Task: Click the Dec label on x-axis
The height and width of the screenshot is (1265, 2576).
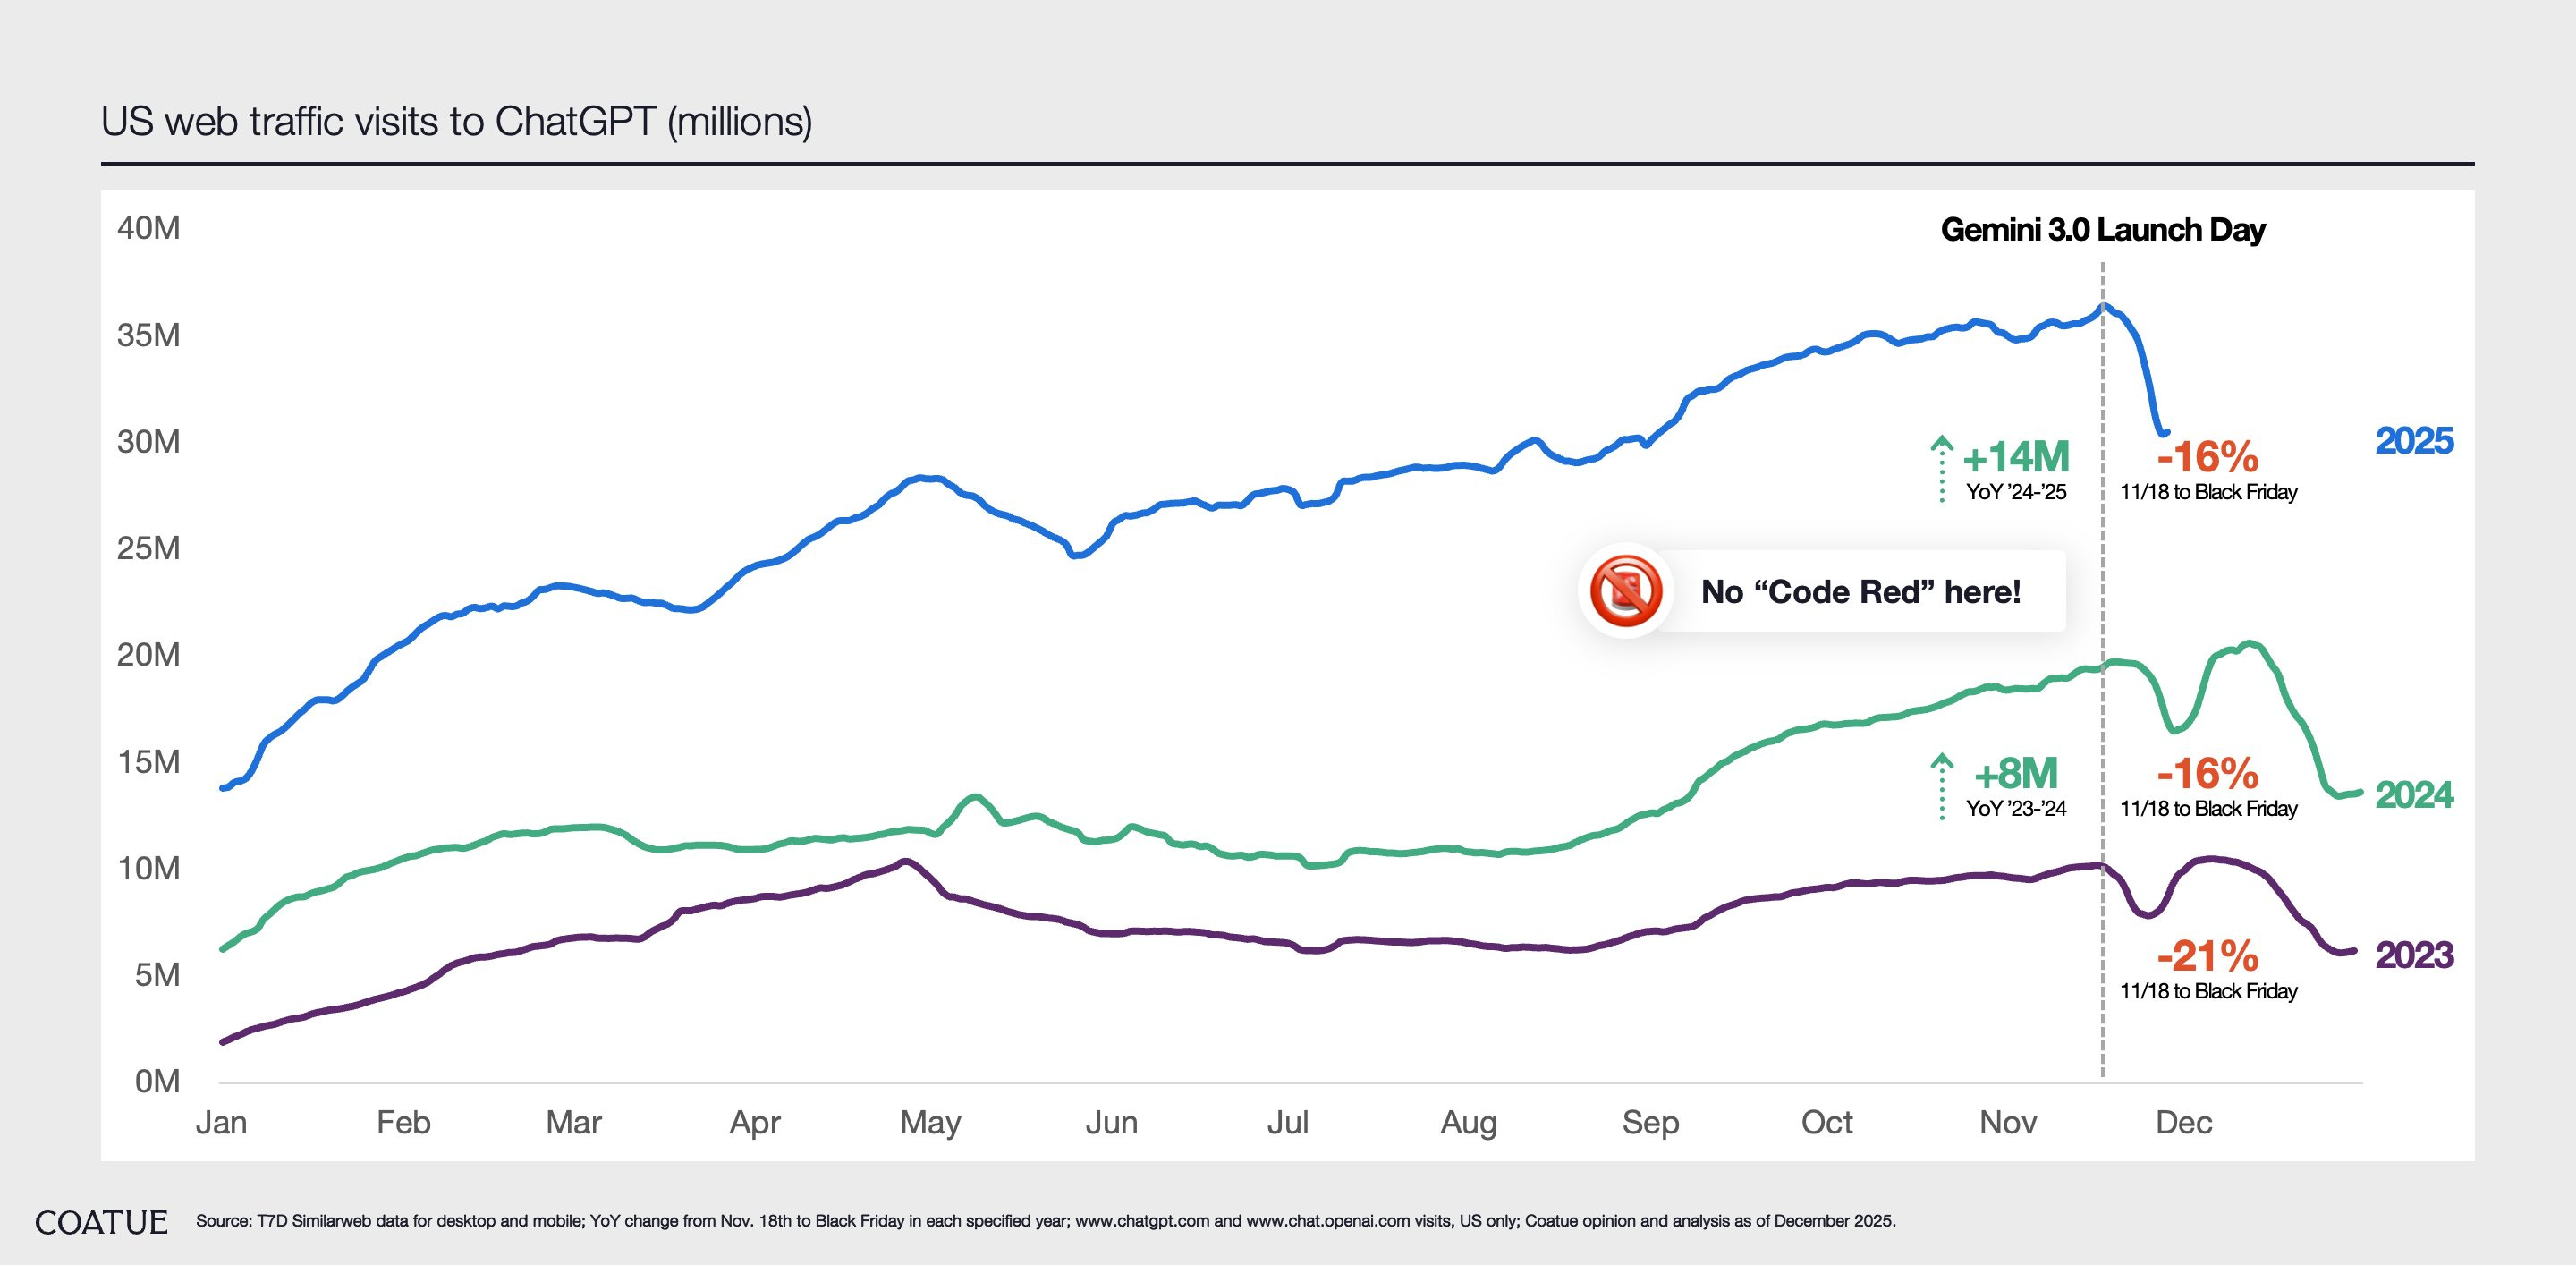Action: 2183,1122
